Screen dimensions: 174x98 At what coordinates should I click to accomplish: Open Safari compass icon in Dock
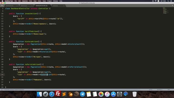pyautogui.click(x=52, y=94)
